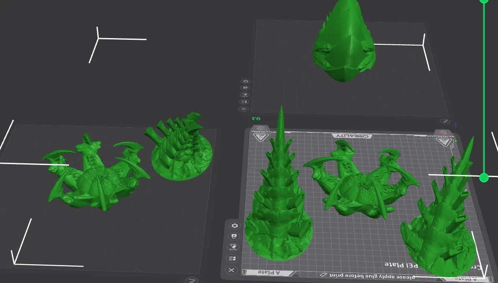Viewport: 498px width, 283px height.
Task: Open plate settings for the bottom build plate
Action: (x=234, y=226)
